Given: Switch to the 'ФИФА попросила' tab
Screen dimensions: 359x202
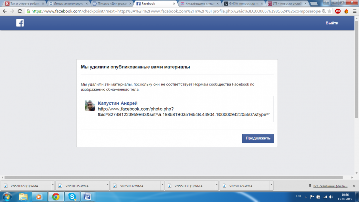Looking at the screenshot, I should 244,4.
